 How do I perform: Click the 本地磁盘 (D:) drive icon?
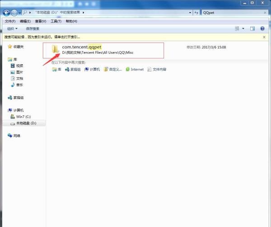coord(13,124)
